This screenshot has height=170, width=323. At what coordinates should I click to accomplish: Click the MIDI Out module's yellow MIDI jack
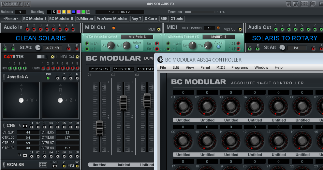click(159, 29)
